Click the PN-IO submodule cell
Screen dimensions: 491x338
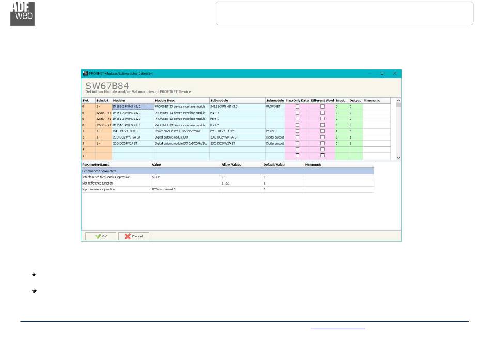pyautogui.click(x=237, y=113)
